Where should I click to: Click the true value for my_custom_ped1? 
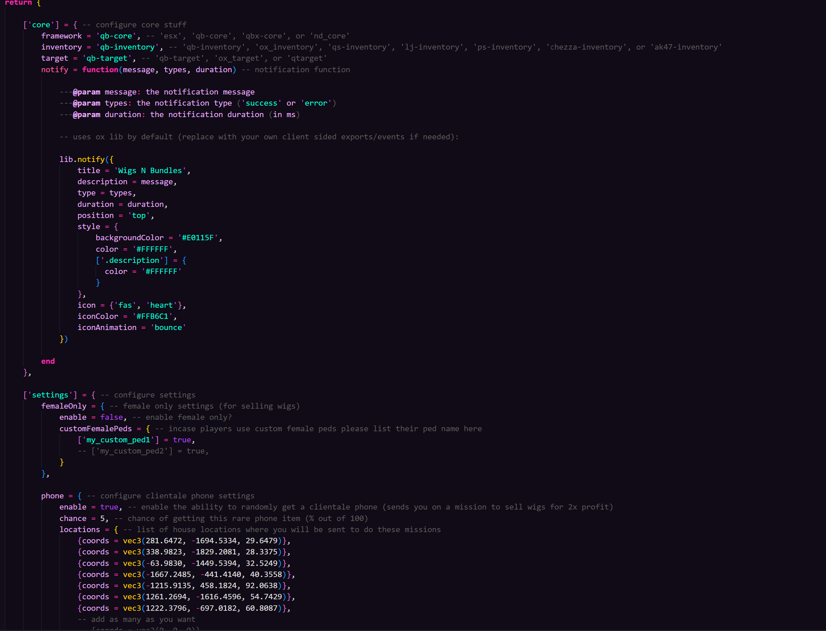182,440
